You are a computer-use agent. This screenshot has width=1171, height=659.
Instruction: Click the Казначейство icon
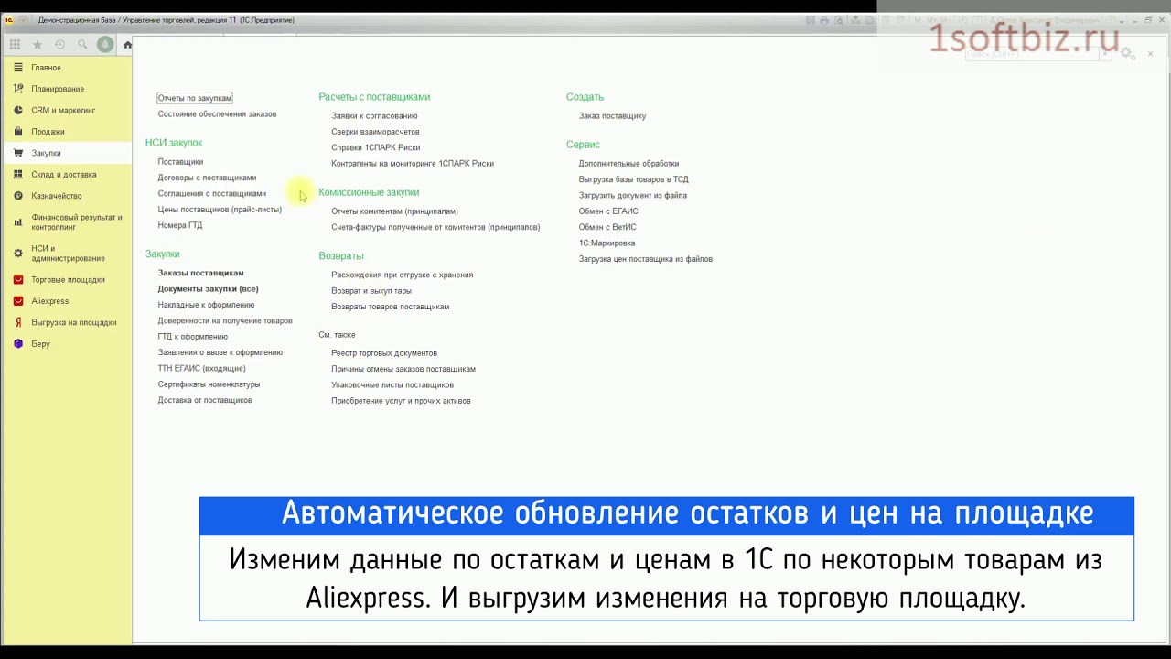tap(18, 196)
